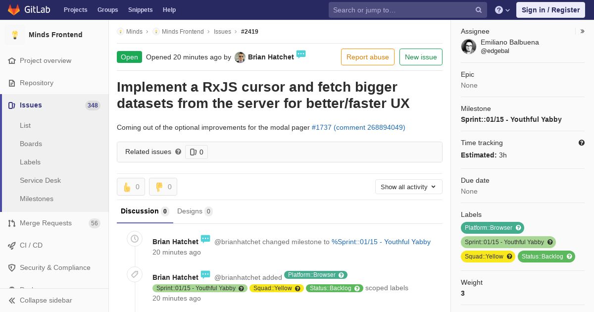Open Issues List in sidebar

(25, 125)
